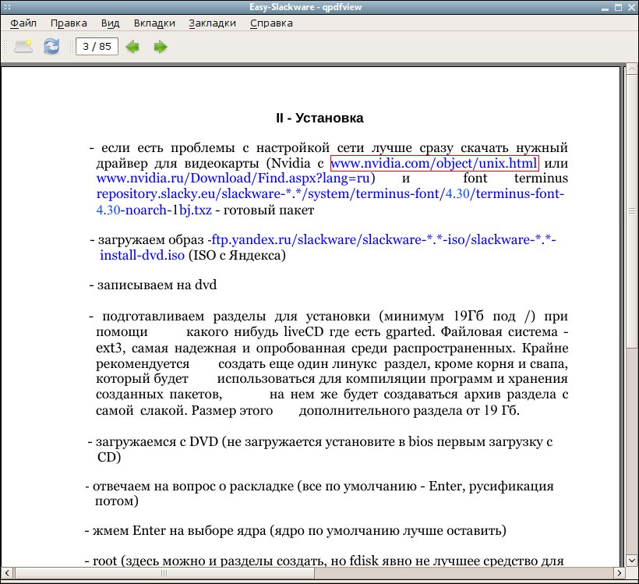Open the Закладки menu
This screenshot has width=639, height=584.
[x=212, y=23]
